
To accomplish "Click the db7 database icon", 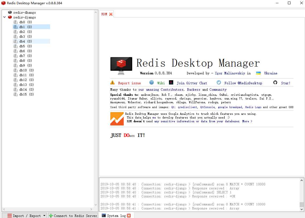I will coord(16,56).
